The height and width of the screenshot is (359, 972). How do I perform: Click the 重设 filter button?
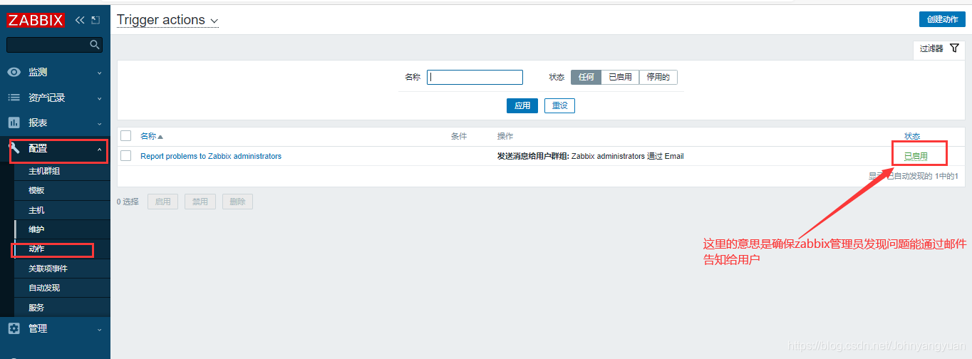point(559,105)
